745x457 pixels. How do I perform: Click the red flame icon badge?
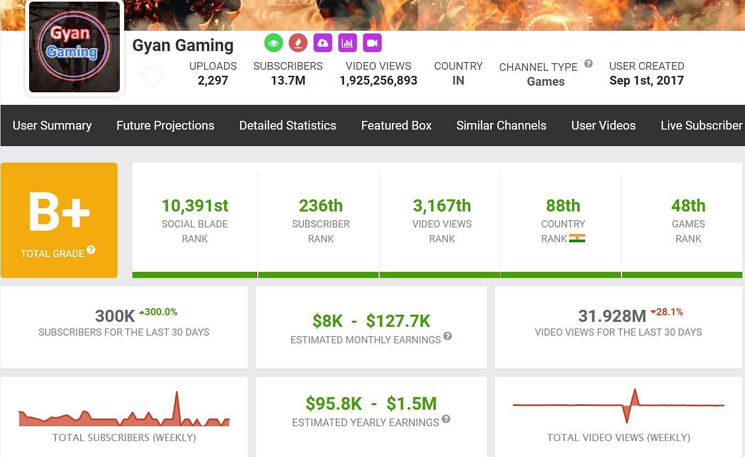(298, 43)
